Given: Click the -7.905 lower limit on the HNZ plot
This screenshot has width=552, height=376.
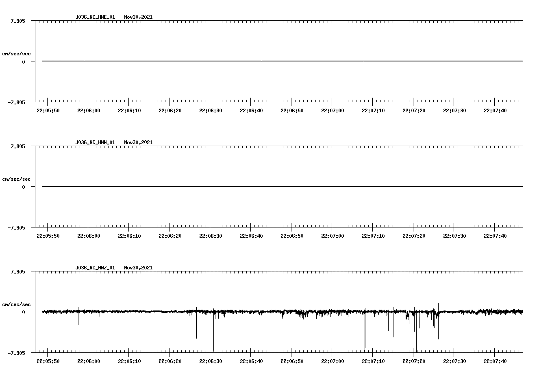Looking at the screenshot, I should 16,353.
